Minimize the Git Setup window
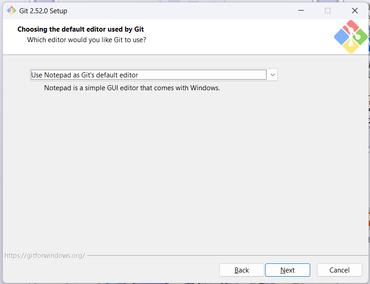The image size is (370, 284). 301,11
